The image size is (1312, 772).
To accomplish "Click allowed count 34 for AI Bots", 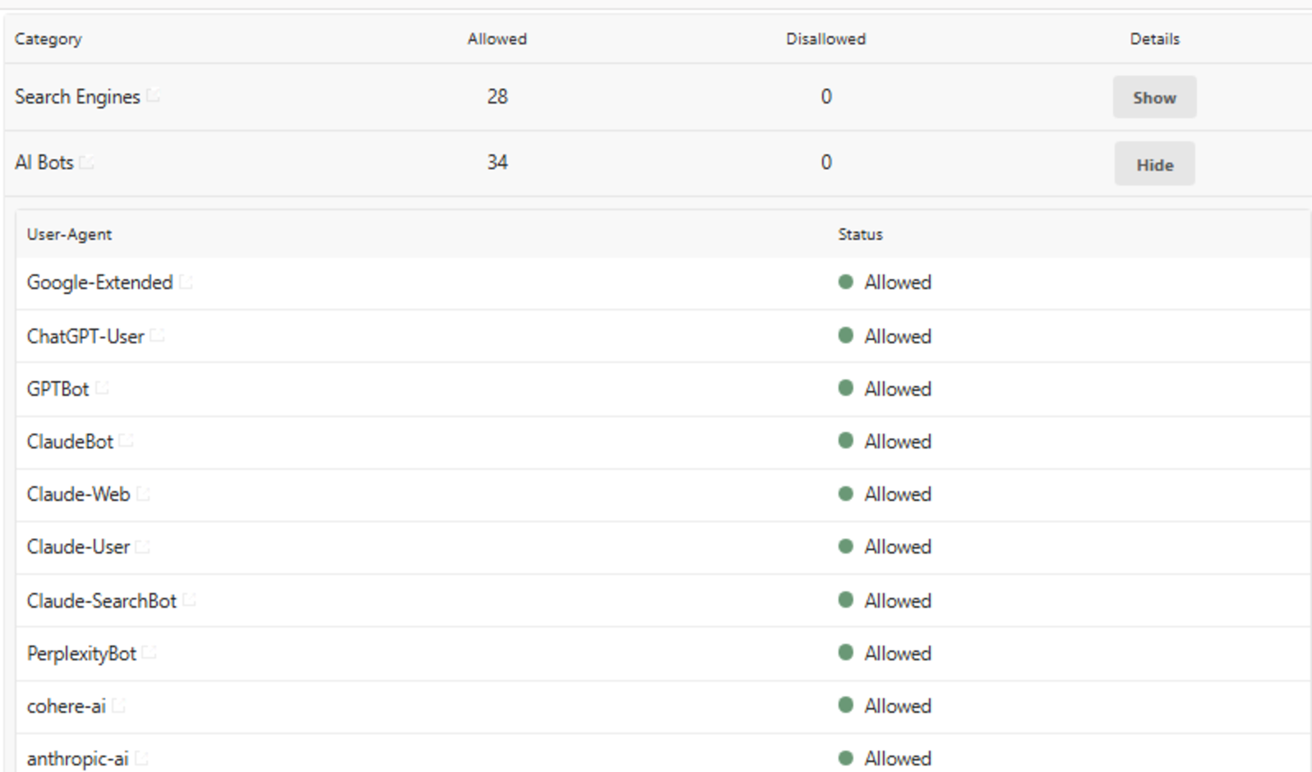I will (x=497, y=162).
